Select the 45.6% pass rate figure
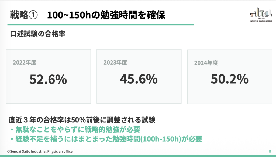Screen dimensions: 276x157 pyautogui.click(x=139, y=79)
